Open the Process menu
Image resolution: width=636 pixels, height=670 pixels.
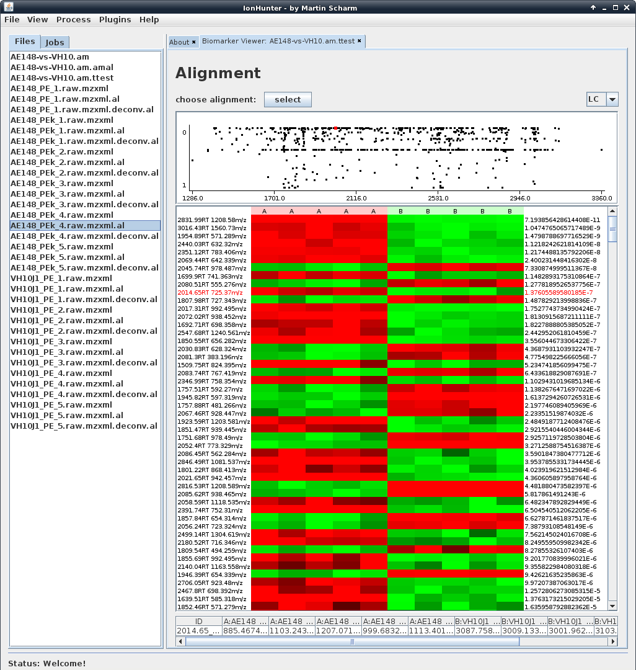(x=73, y=19)
